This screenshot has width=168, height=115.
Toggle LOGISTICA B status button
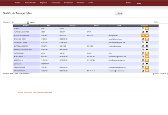(x=147, y=60)
